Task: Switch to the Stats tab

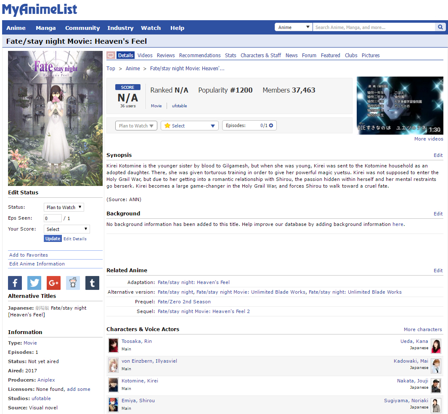Action: pyautogui.click(x=231, y=56)
